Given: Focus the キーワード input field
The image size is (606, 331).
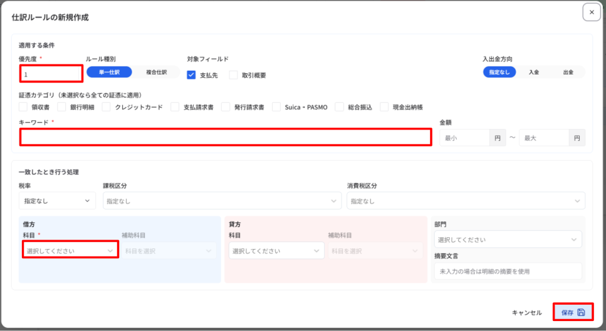Looking at the screenshot, I should point(226,137).
